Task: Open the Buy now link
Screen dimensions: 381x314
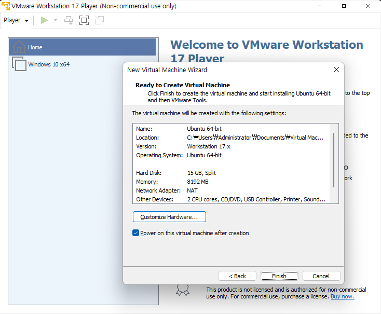Action: 343,296
